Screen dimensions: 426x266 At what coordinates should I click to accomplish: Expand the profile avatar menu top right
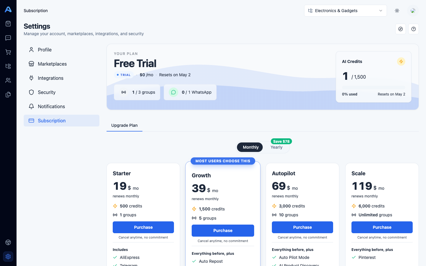413,10
